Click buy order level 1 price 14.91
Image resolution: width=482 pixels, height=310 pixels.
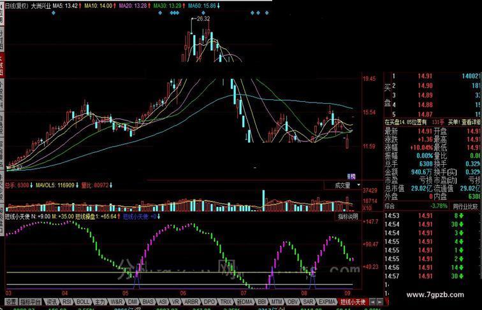(425, 76)
